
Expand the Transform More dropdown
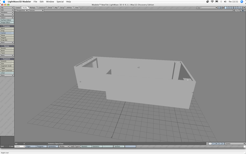click(7, 75)
